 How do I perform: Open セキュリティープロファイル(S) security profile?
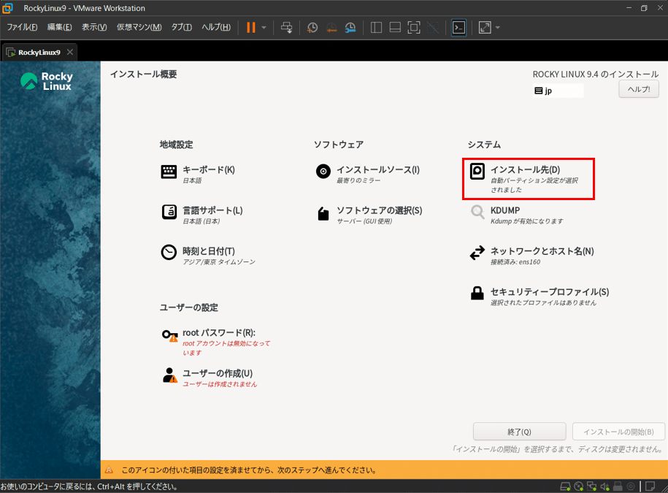540,297
